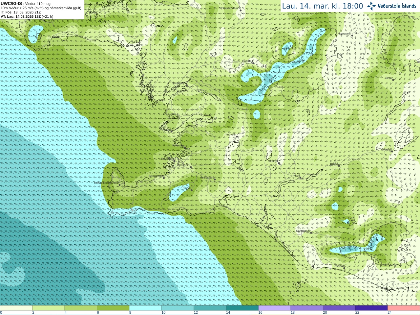Screen dimensions: 420x315
Task: Select the 6–8 m/s olive green legend swatch
Action: point(113,308)
